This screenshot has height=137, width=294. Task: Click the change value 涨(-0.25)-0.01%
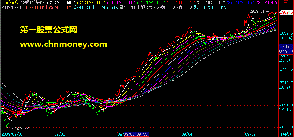pyautogui.click(x=210, y=8)
